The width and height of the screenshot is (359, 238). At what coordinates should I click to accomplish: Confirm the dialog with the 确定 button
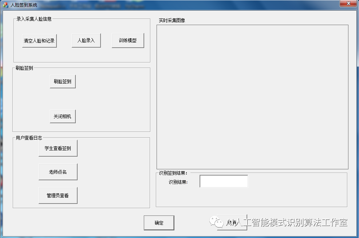(x=159, y=223)
